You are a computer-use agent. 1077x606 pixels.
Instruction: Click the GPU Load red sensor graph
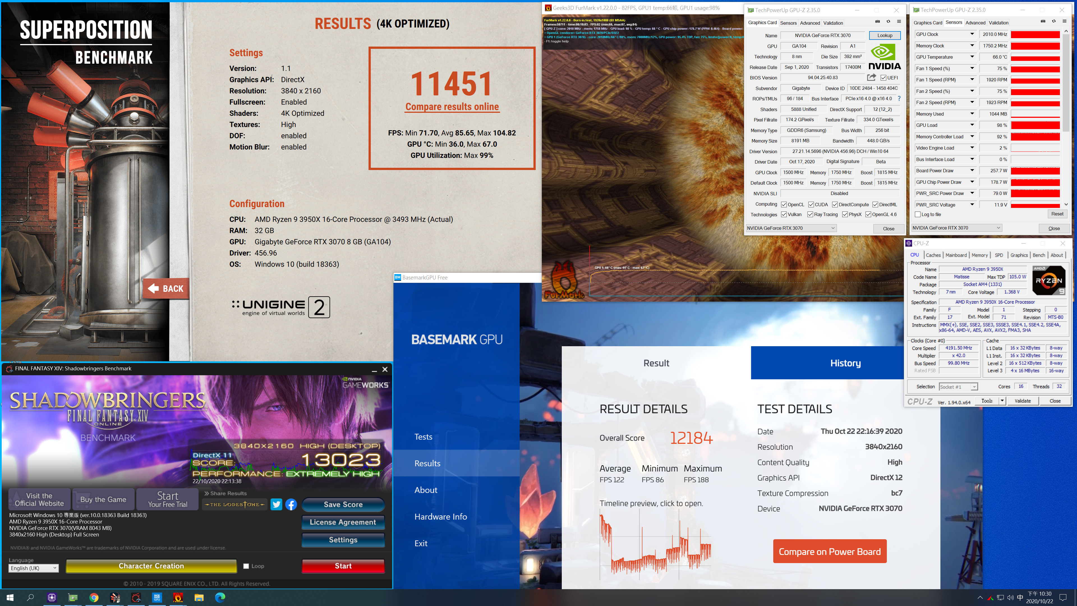click(x=1035, y=125)
